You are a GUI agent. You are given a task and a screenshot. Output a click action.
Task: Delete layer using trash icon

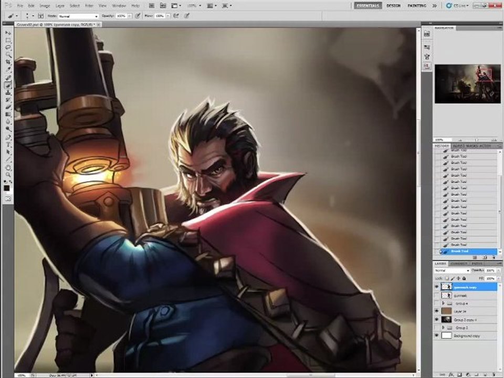(x=495, y=375)
